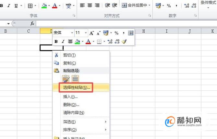The height and width of the screenshot is (139, 217).
Task: Apply accounting number format from ribbon
Action: tap(158, 5)
